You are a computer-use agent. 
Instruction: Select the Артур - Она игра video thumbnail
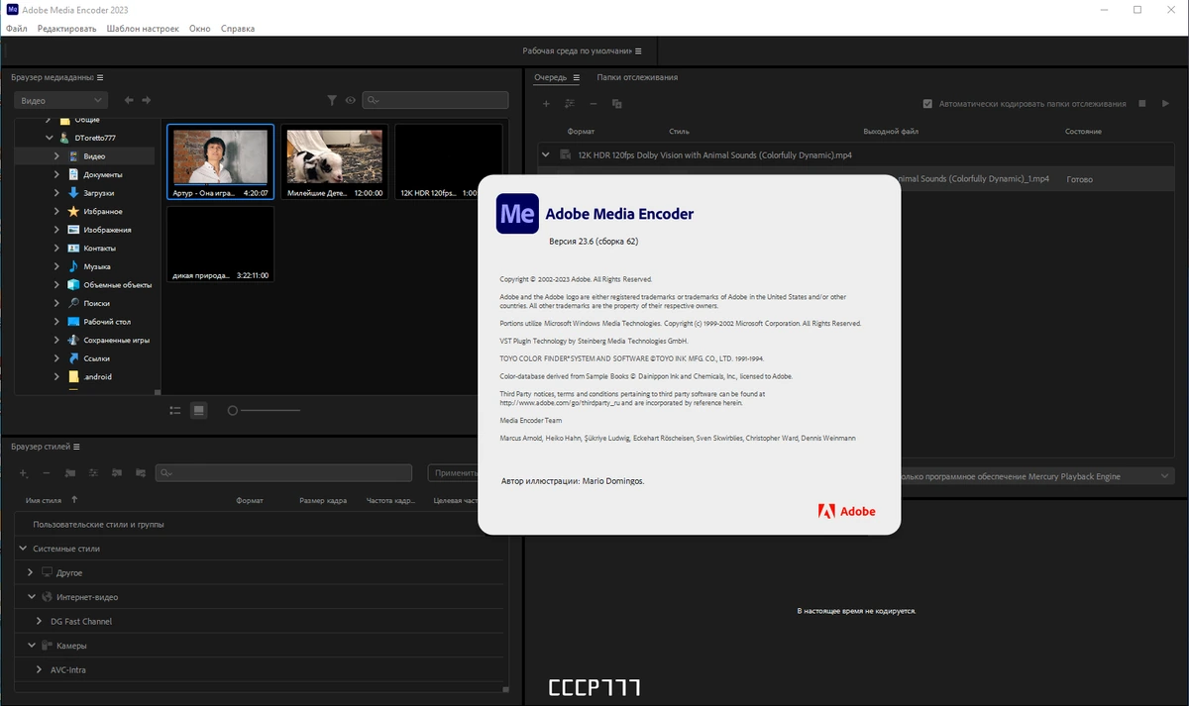tap(220, 163)
